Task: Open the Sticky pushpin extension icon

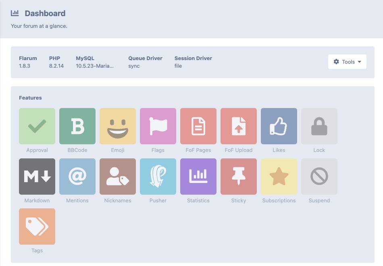Action: [238, 176]
